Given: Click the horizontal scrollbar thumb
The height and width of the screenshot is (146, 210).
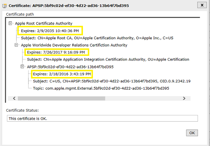Looking at the screenshot, I should 62,98.
